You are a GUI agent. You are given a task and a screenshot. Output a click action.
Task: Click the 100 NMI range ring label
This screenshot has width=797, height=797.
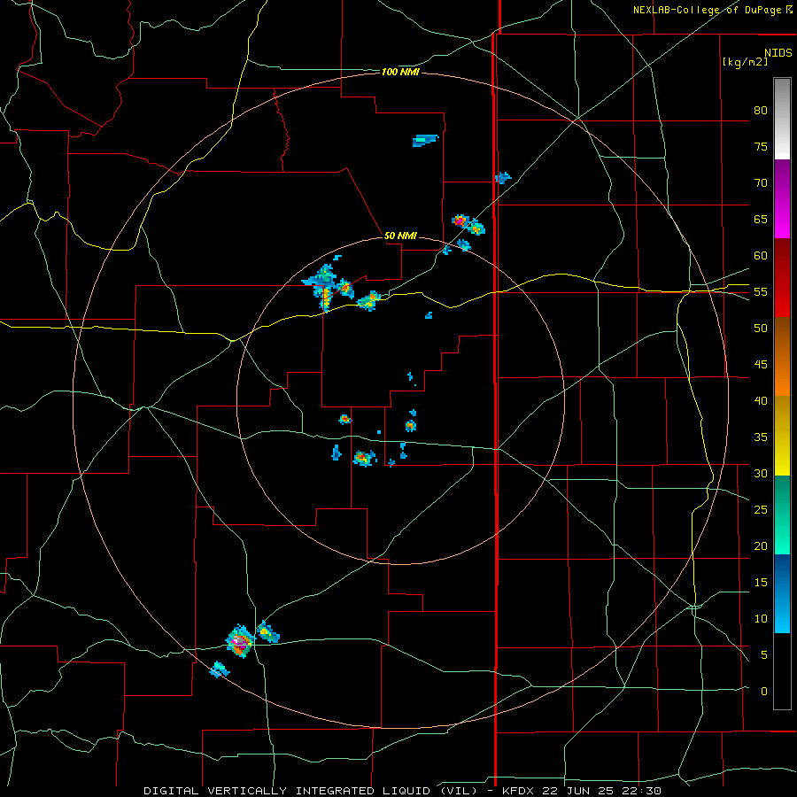[x=400, y=73]
